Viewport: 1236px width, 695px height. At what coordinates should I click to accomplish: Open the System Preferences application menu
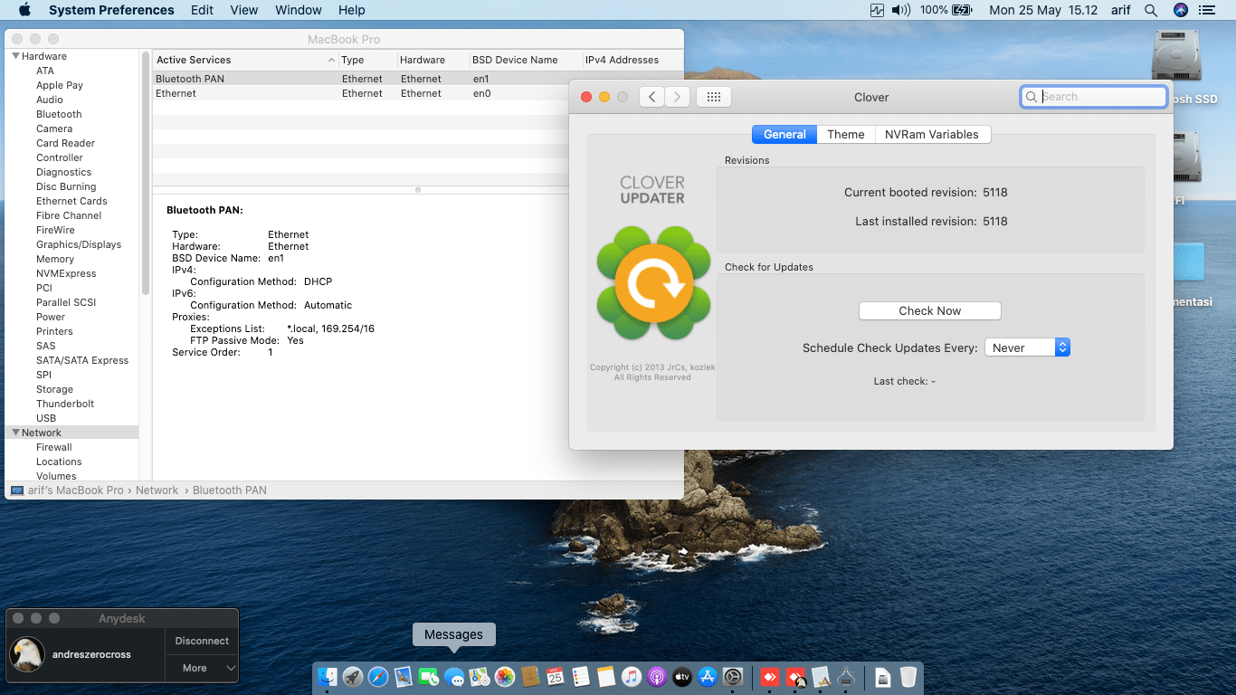(x=111, y=10)
